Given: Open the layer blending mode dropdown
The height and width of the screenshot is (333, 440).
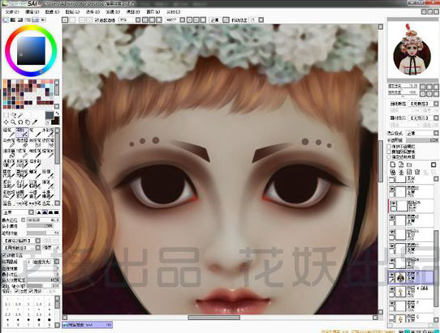Looking at the screenshot, I should coord(423,134).
